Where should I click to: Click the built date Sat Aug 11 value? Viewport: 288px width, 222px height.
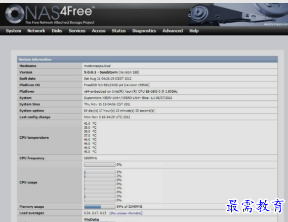point(108,79)
